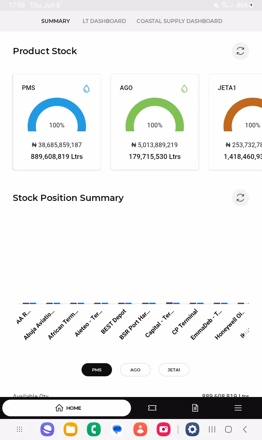Open the COASTAL SUPPLY DASHBOARD tab

click(179, 21)
